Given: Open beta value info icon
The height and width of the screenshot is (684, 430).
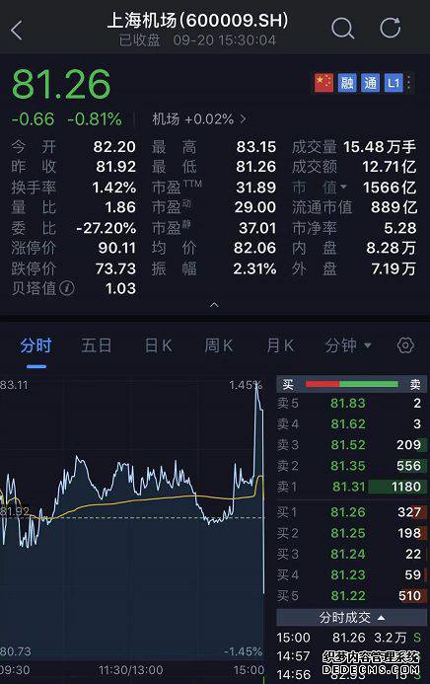Looking at the screenshot, I should (x=67, y=288).
